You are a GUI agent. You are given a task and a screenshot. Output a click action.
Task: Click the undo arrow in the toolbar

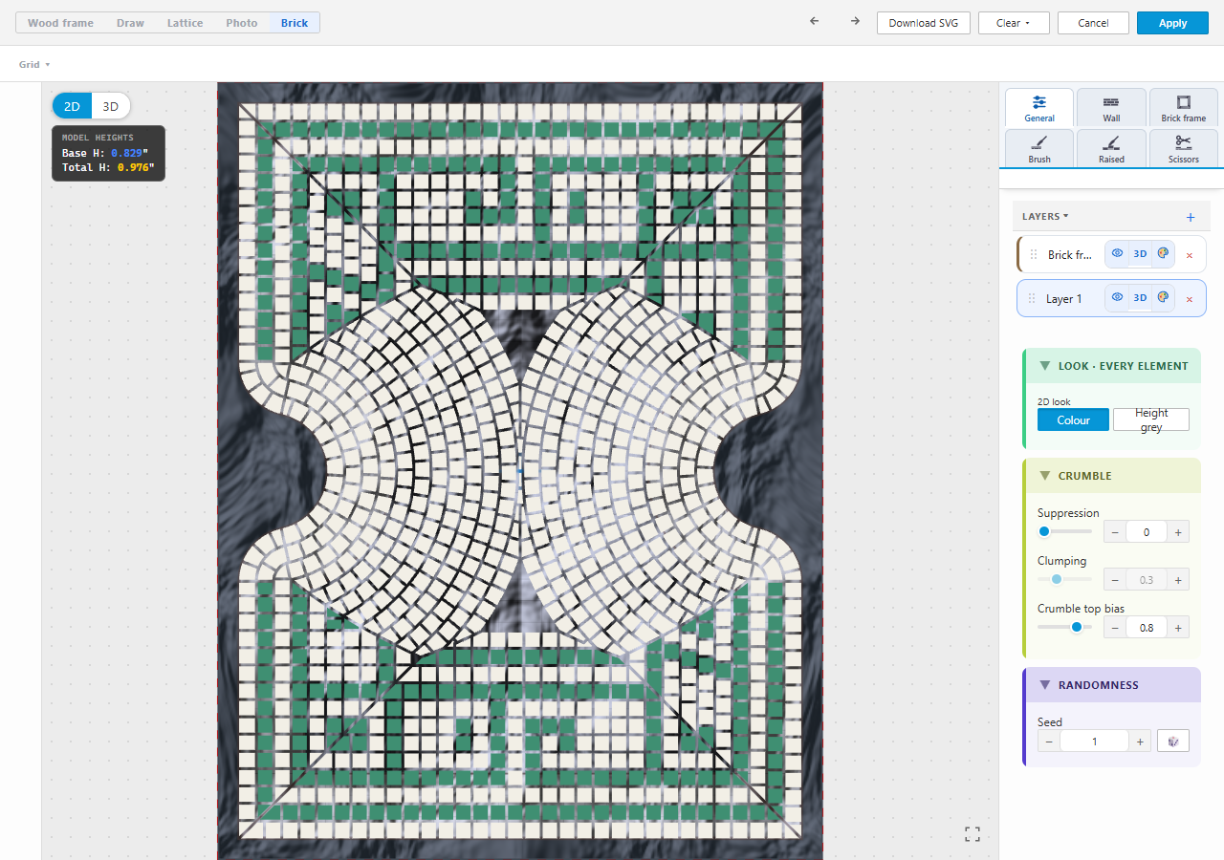815,21
